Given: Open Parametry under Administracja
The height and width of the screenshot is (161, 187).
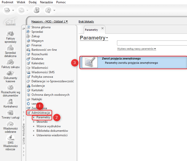Looking at the screenshot, I should (43, 117).
